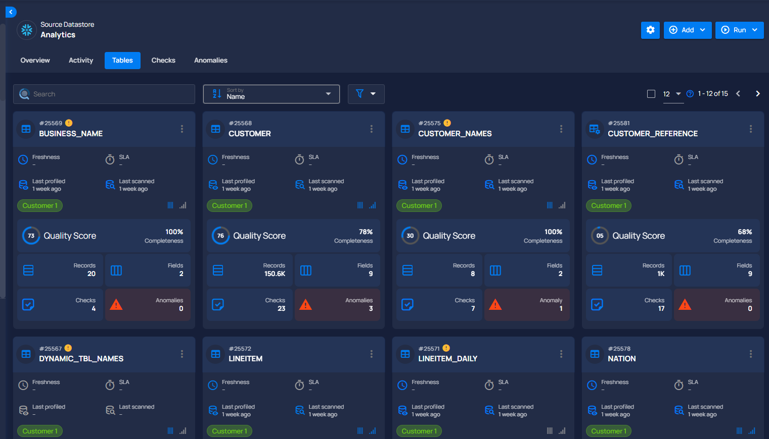Click the Freshness clock icon on NATION card
The image size is (769, 439).
592,386
